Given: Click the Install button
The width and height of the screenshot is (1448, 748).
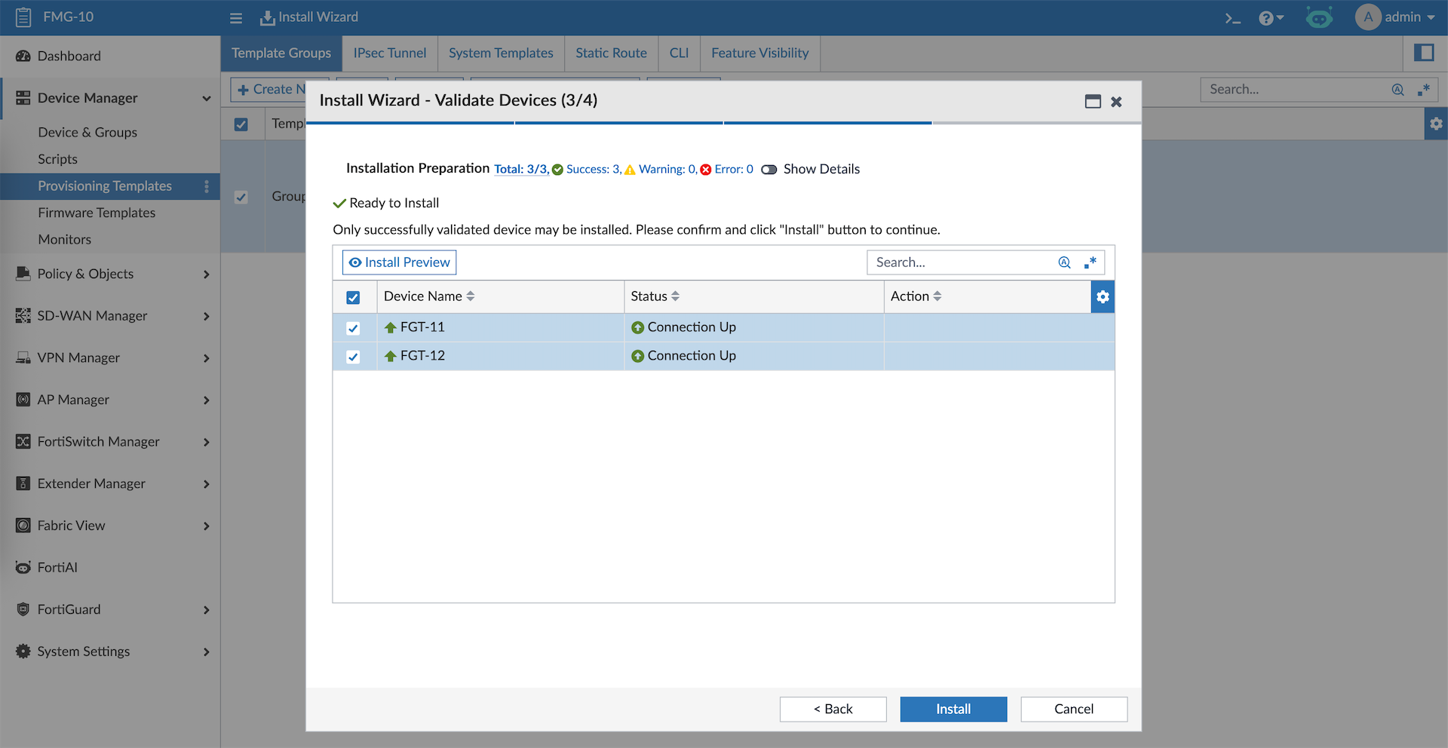Looking at the screenshot, I should tap(953, 710).
